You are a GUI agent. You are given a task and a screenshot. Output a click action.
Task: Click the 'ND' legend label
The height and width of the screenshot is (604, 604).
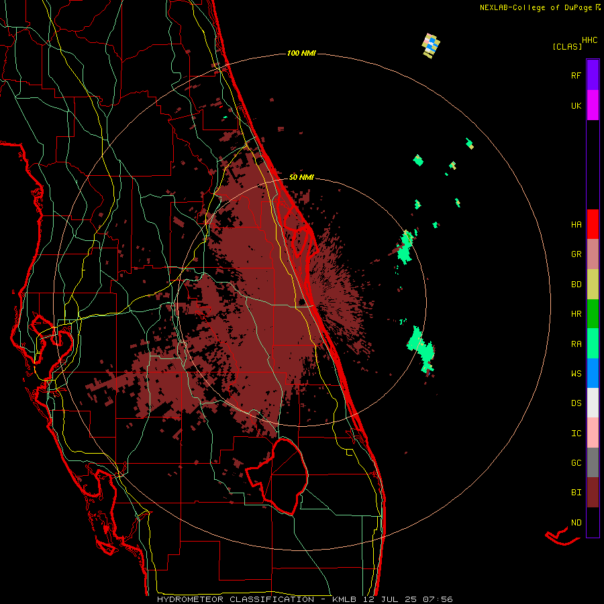coord(576,523)
